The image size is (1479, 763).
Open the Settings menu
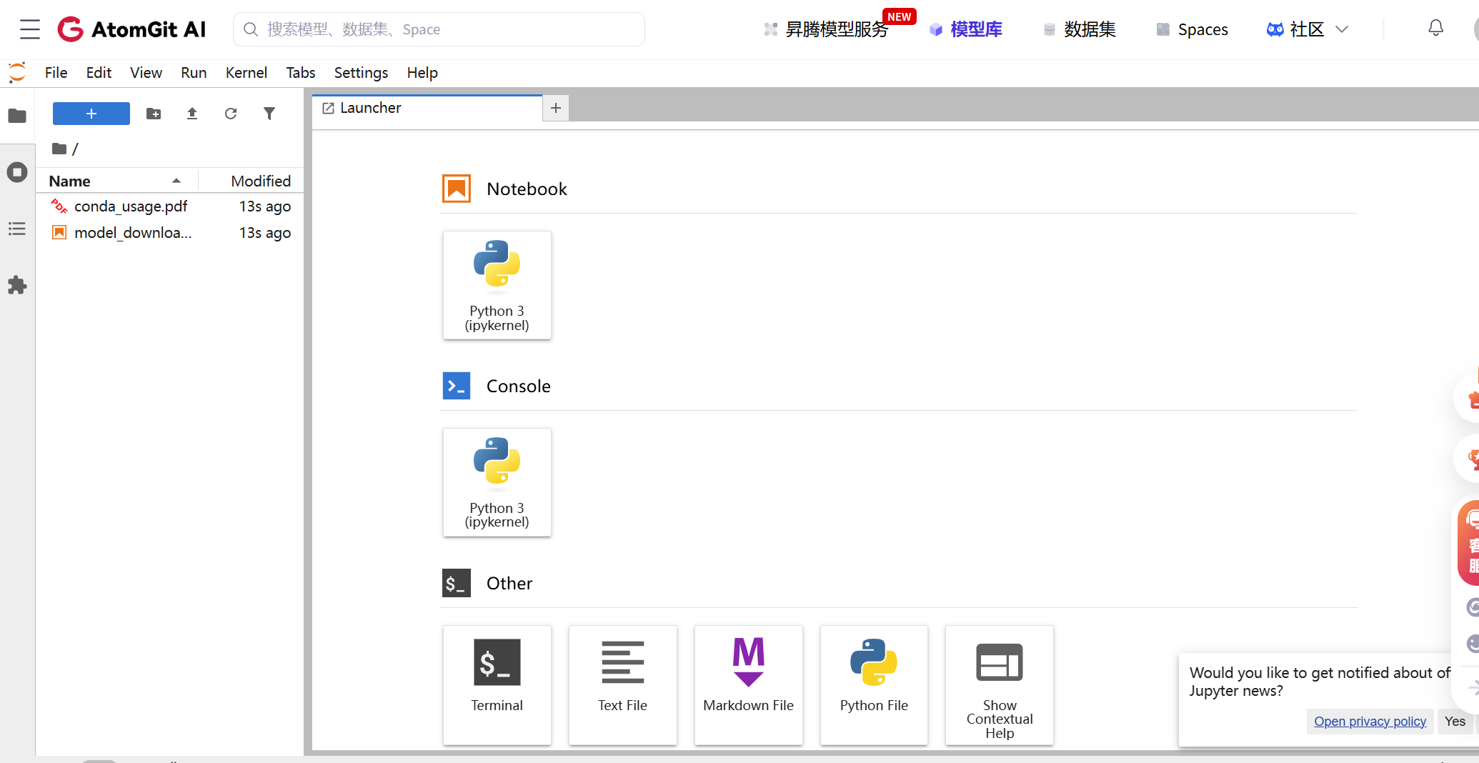coord(361,73)
